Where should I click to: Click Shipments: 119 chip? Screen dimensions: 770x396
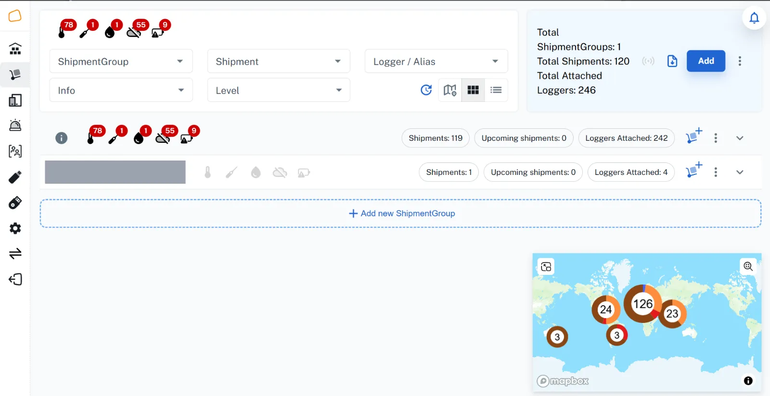click(x=436, y=138)
